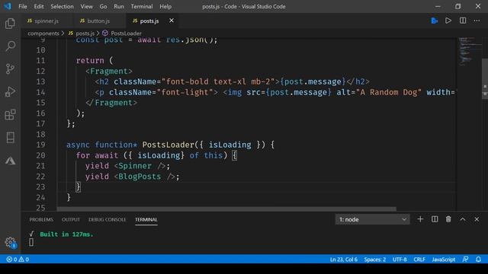Screen dimensions: 488x274
Task: Open the editor More Actions menu
Action: click(477, 21)
